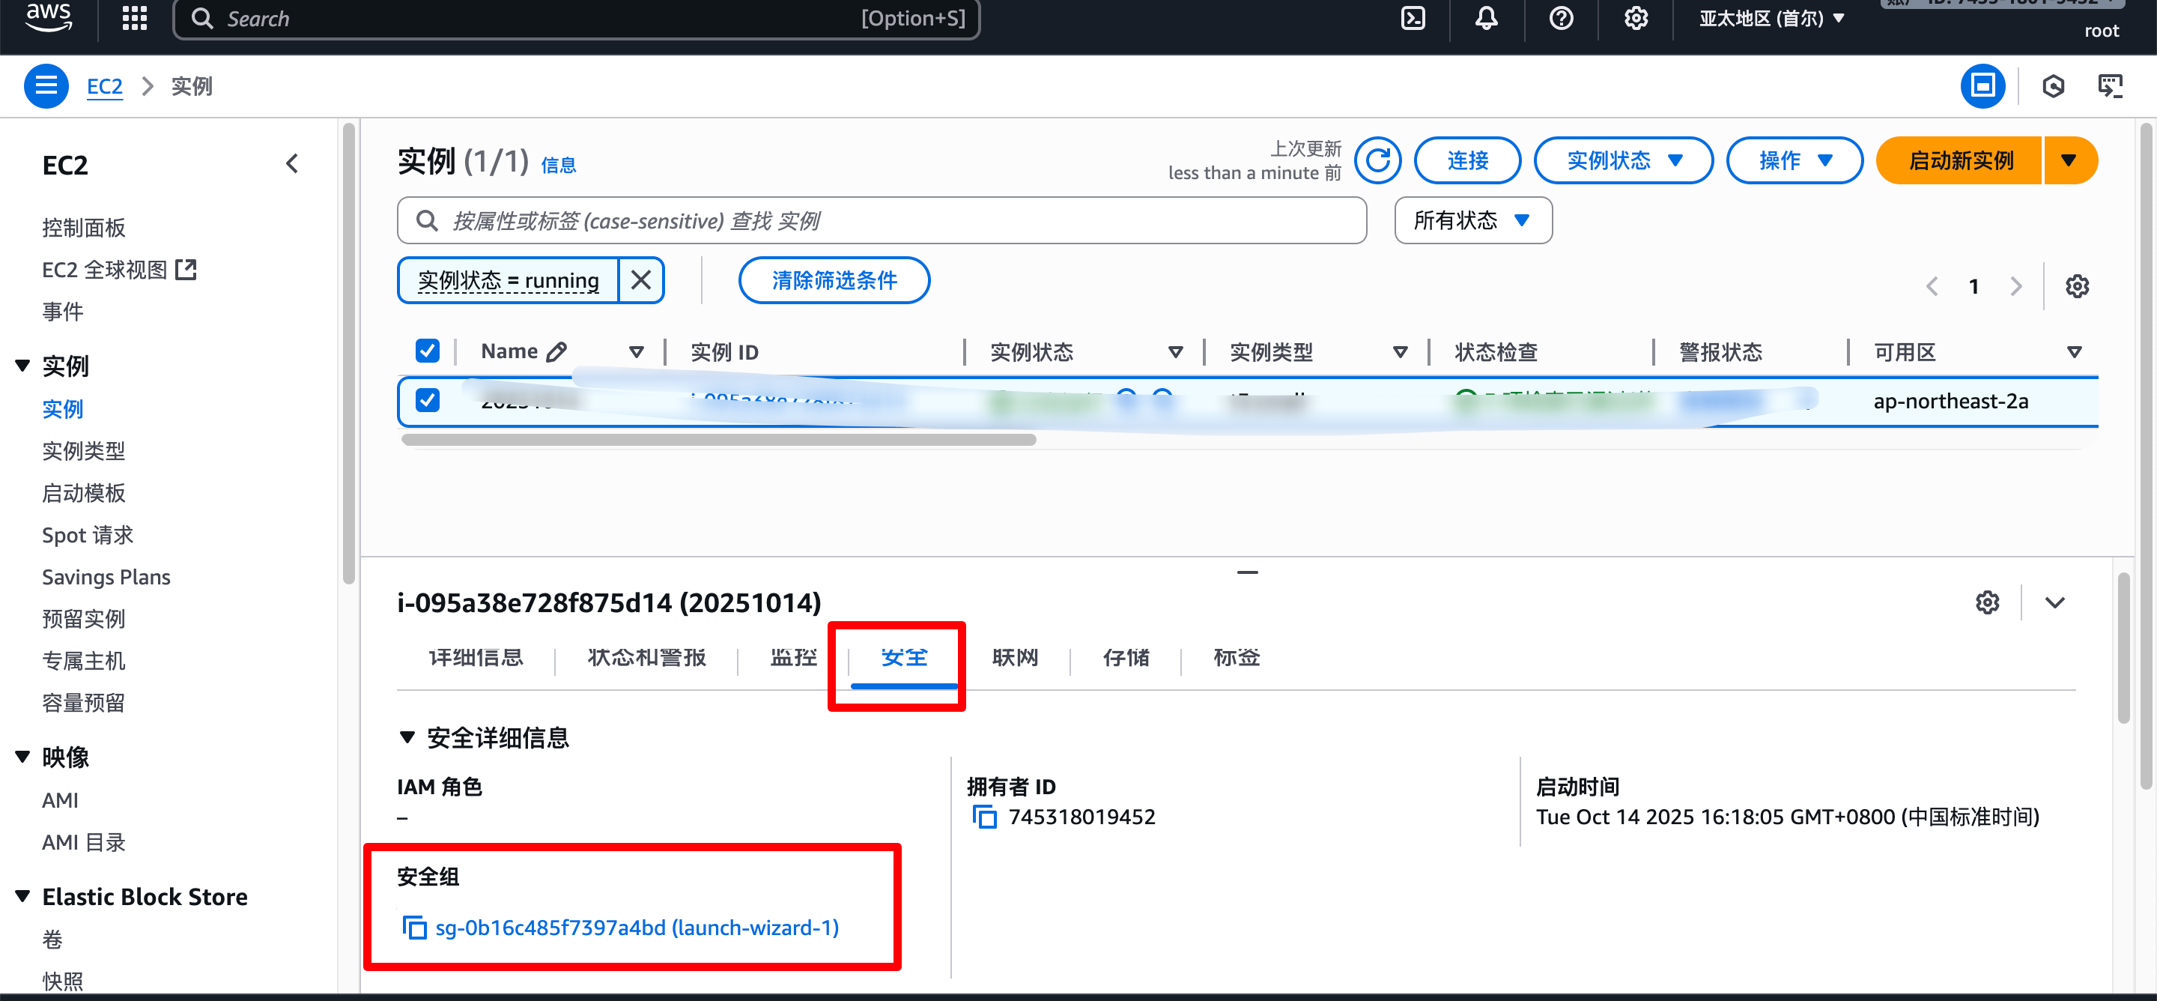Open the launch-wizard-1 security group link

[x=637, y=928]
